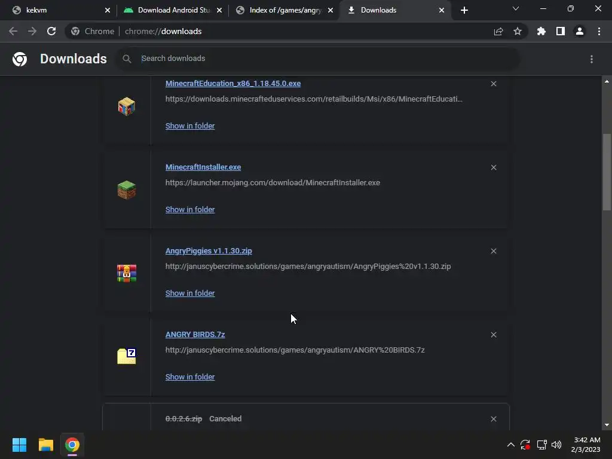The width and height of the screenshot is (612, 459).
Task: Click the sync update tray icon
Action: click(525, 445)
